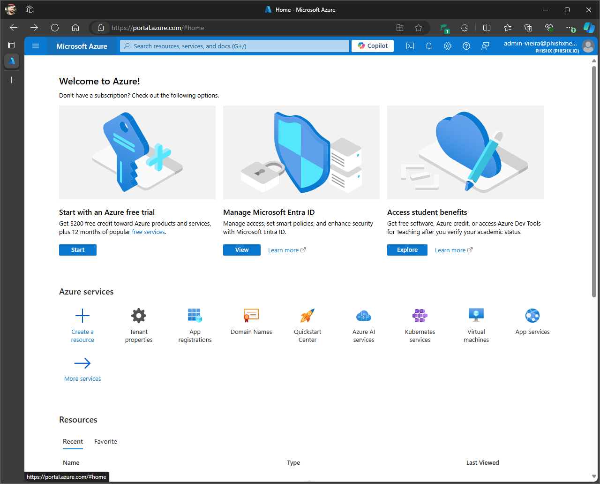600x484 pixels.
Task: Open a new tab with plus icon
Action: pyautogui.click(x=12, y=80)
